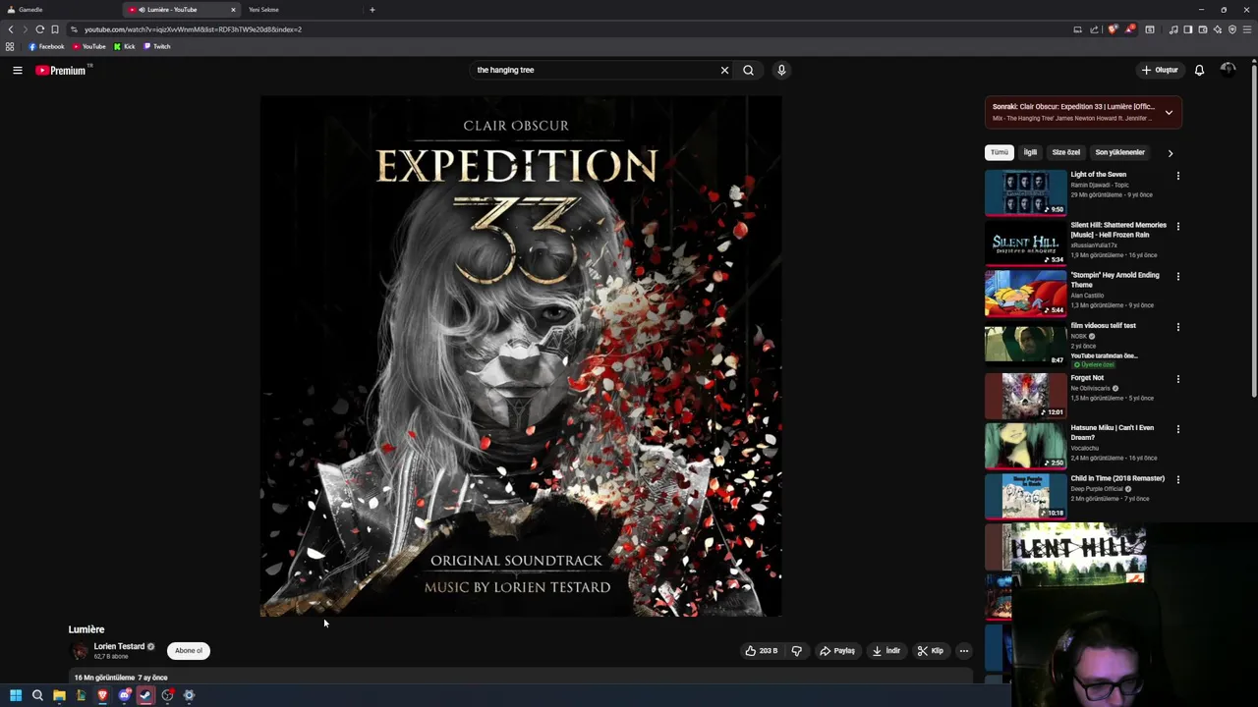This screenshot has width=1258, height=707.
Task: Click Lorien Testard channel avatar
Action: tap(80, 650)
